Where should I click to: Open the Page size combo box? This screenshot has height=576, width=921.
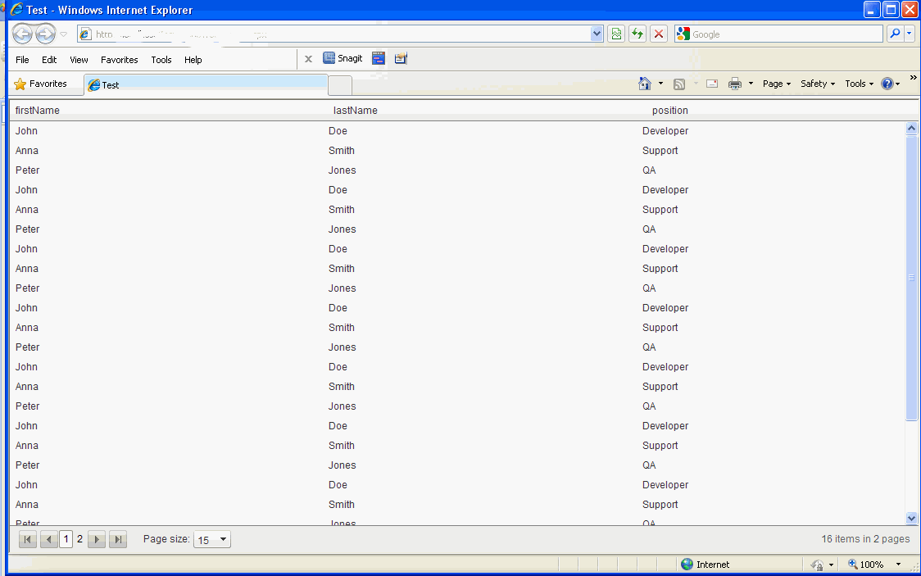tap(212, 540)
